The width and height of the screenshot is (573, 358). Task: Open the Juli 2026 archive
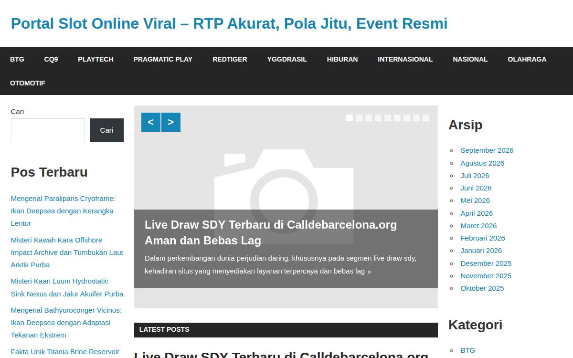pyautogui.click(x=475, y=176)
